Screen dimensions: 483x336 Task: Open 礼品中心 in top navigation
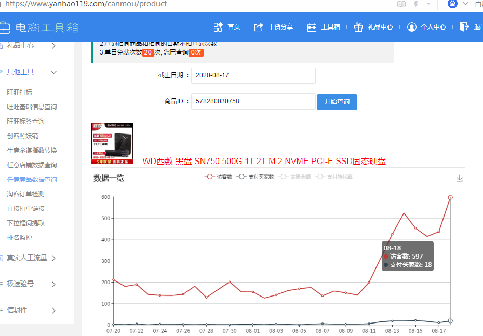(380, 27)
